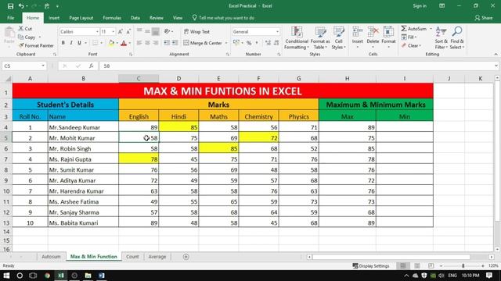Click the Share button
This screenshot has width=501, height=281.
pos(484,18)
